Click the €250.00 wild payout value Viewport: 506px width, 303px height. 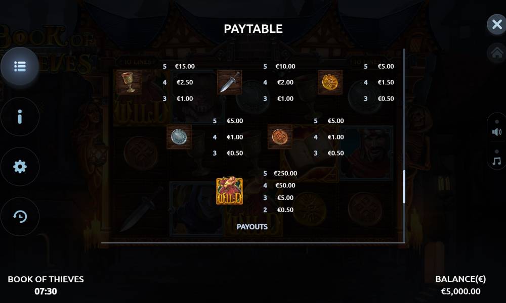click(x=285, y=173)
